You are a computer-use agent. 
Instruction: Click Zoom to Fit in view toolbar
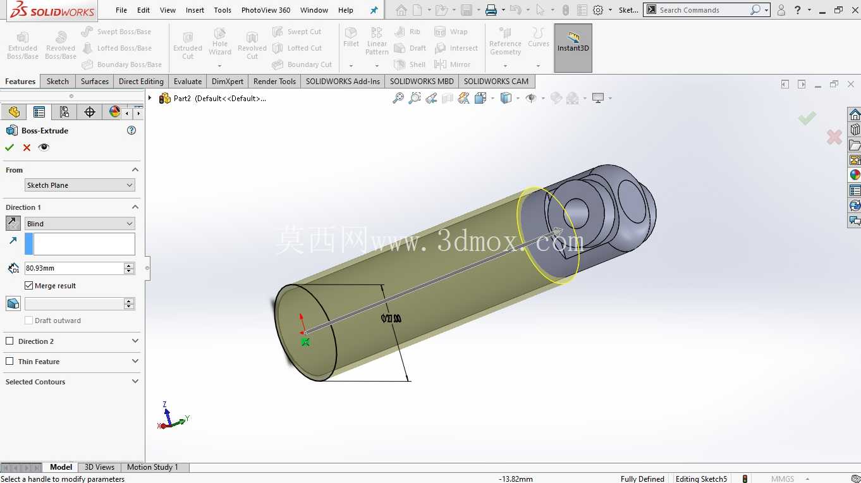click(398, 98)
